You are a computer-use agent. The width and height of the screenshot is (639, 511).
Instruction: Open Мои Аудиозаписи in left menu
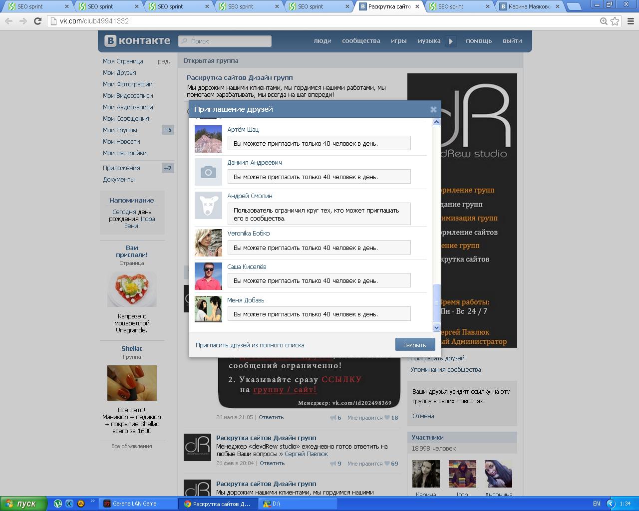click(x=128, y=107)
